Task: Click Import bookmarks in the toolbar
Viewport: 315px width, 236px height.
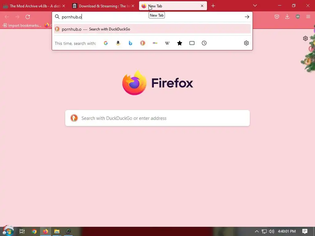Action: (x=22, y=26)
